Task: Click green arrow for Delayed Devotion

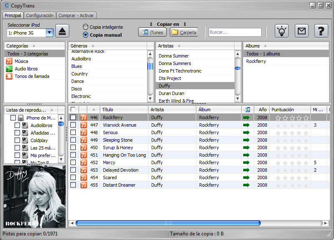Action: [x=246, y=170]
